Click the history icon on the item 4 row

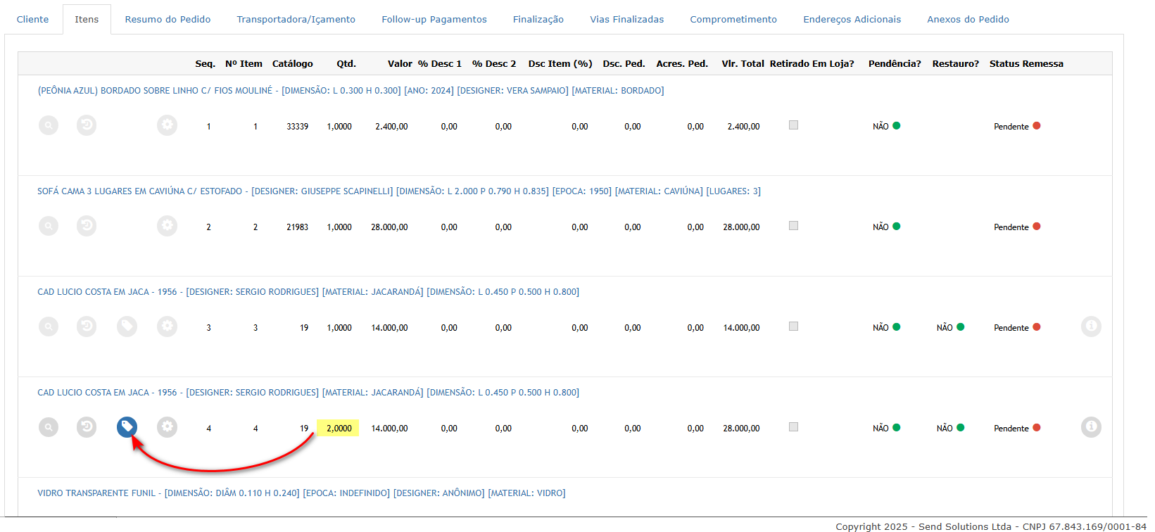87,427
